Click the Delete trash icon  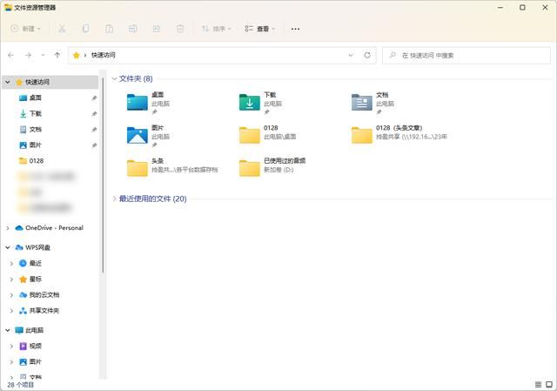[x=180, y=29]
